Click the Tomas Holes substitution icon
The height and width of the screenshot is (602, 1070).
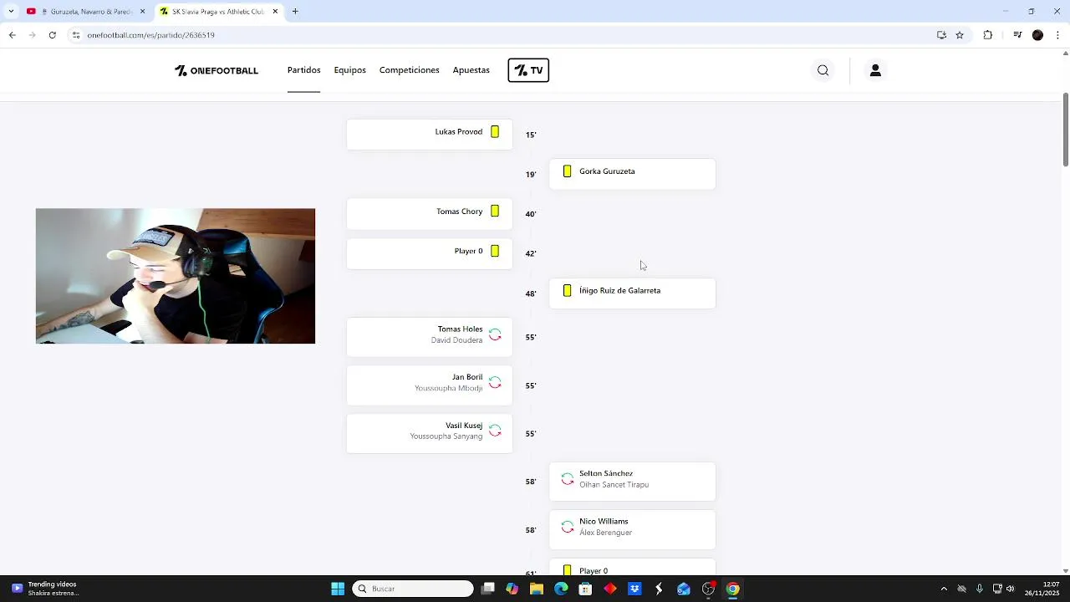coord(495,334)
